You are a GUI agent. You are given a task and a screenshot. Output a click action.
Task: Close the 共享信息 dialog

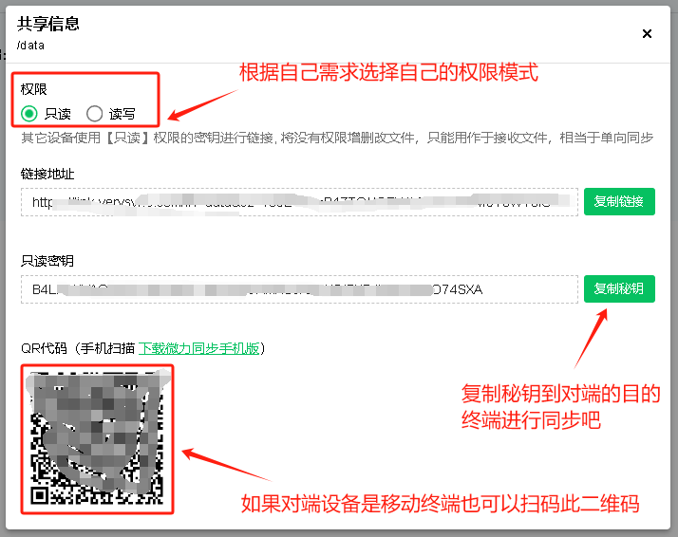click(x=647, y=33)
